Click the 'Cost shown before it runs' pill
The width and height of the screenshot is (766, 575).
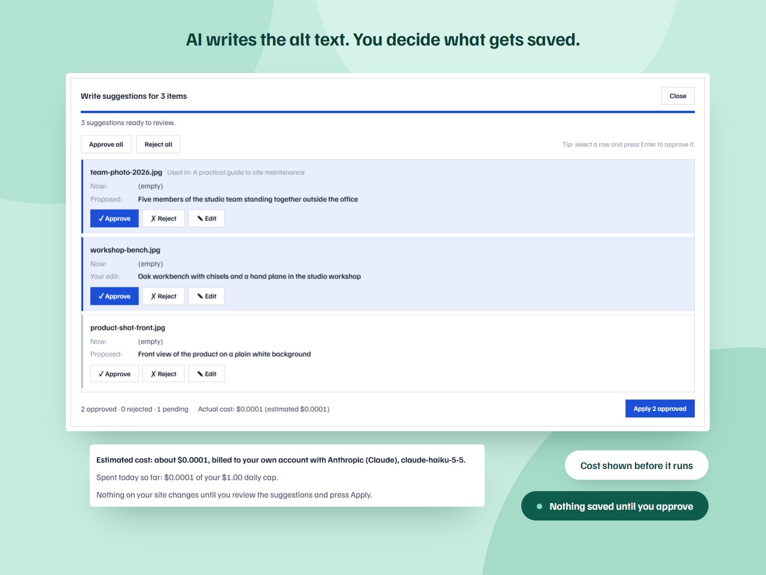pyautogui.click(x=637, y=465)
